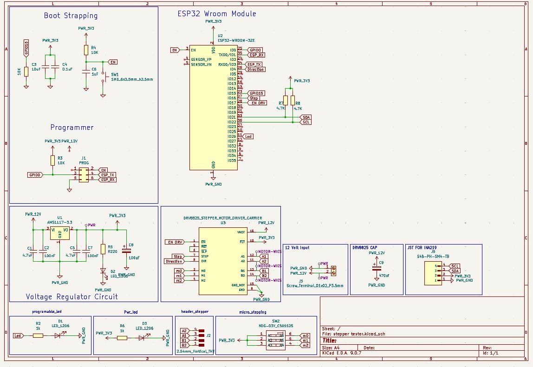533x367 pixels.
Task: Click the GPIO0 label in Programmer section
Action: 35,174
